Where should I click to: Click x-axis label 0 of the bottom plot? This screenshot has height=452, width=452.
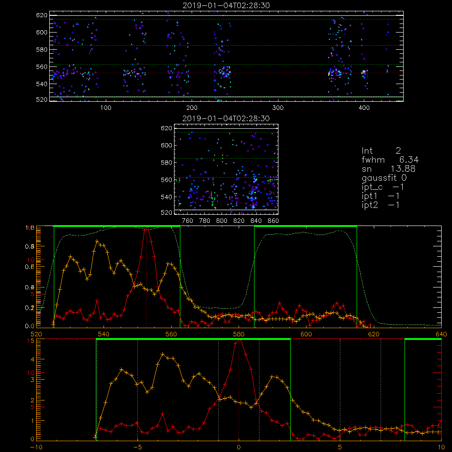tap(239, 447)
